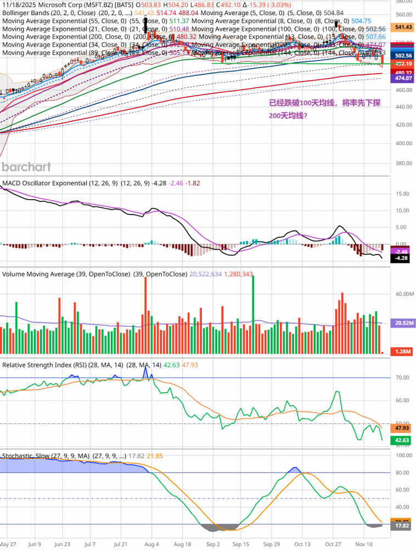Viewport: 416px width, 550px height.
Task: Click the EMA 100 header value 502.56
Action: (376, 29)
